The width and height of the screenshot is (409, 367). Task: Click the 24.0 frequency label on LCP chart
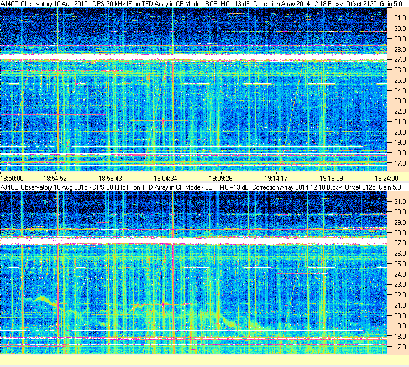[400, 274]
